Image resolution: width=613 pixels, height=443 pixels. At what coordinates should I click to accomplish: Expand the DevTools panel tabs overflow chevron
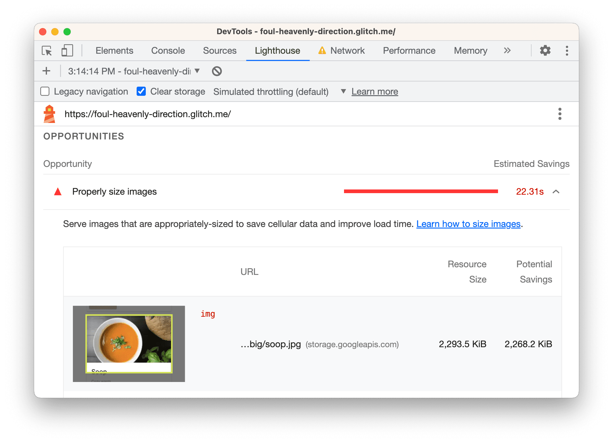pyautogui.click(x=508, y=51)
